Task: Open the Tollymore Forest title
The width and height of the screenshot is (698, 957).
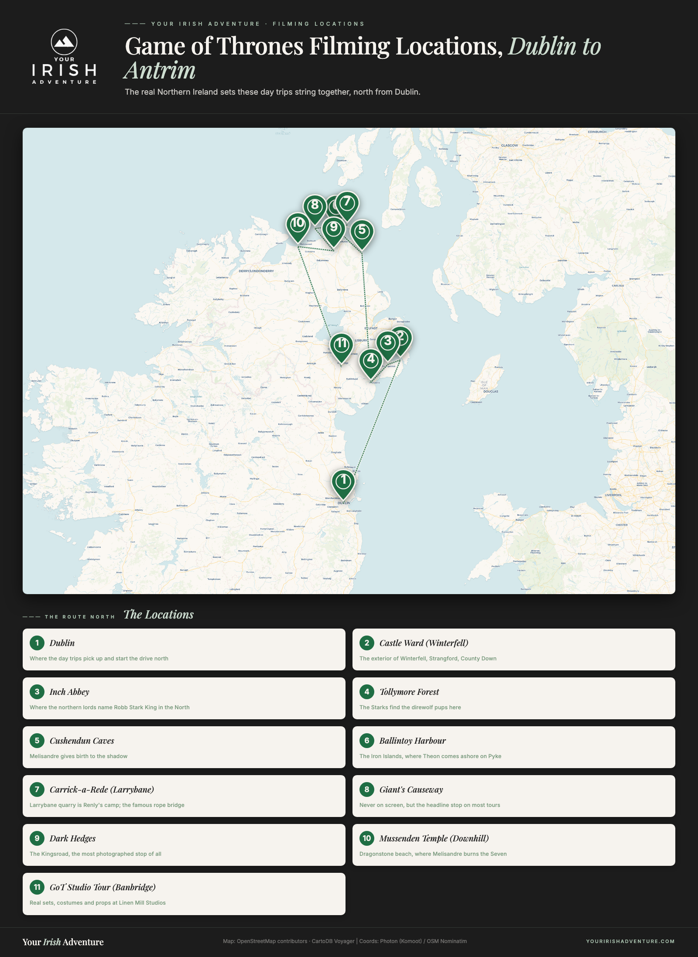Action: (409, 692)
